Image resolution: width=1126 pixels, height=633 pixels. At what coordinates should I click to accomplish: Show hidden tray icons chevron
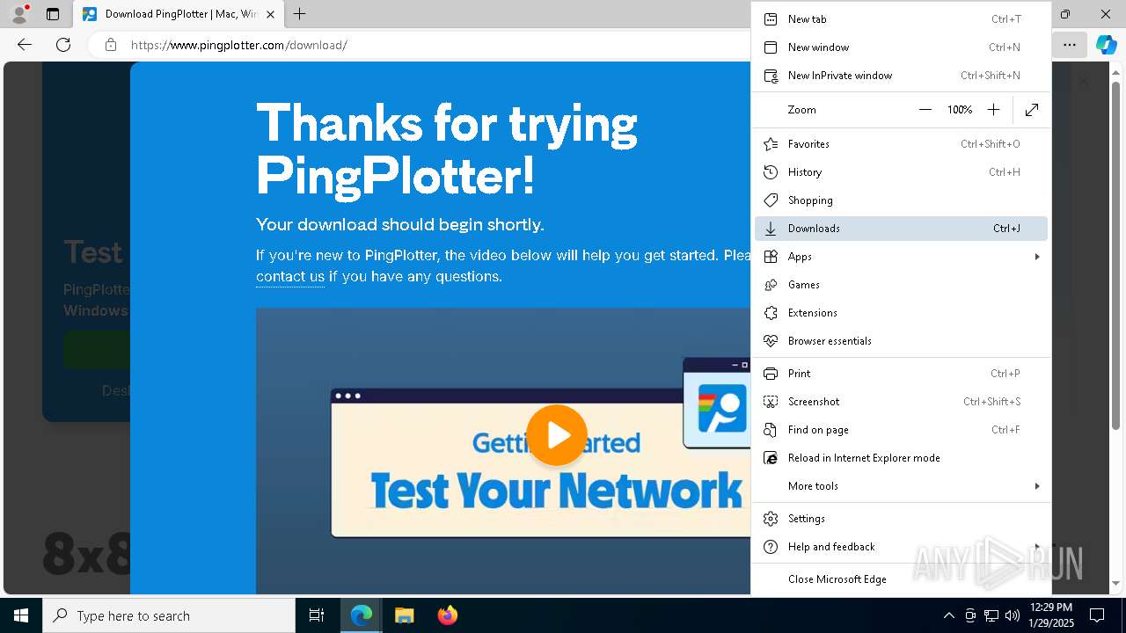coord(948,615)
